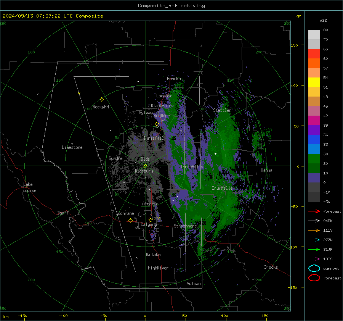Viewport: 343px width, 321px height.
Task: Click the dBZ legend heading
Action: pos(323,20)
